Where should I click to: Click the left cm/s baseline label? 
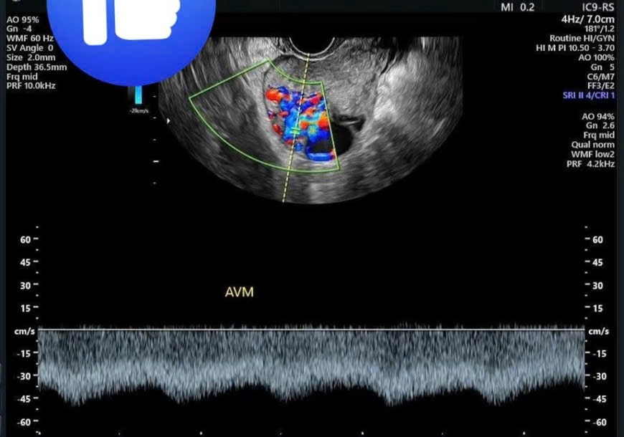pyautogui.click(x=24, y=331)
